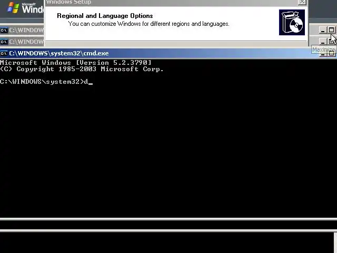Click the Windows Setup title bar text
Viewport: 337px width, 253px height.
(69, 2)
